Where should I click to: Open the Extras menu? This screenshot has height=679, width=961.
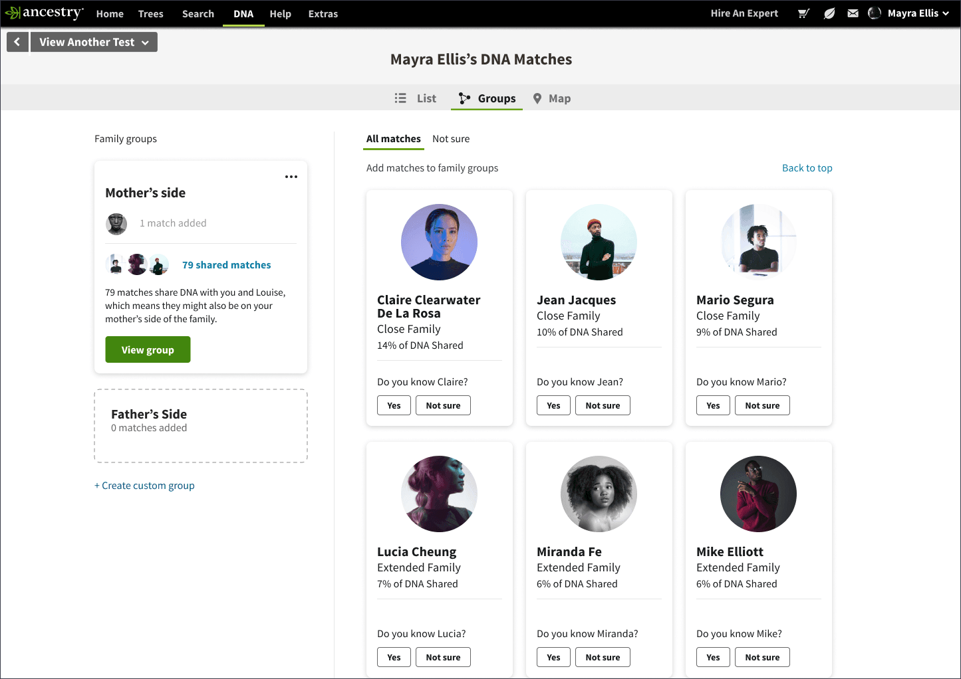point(323,14)
